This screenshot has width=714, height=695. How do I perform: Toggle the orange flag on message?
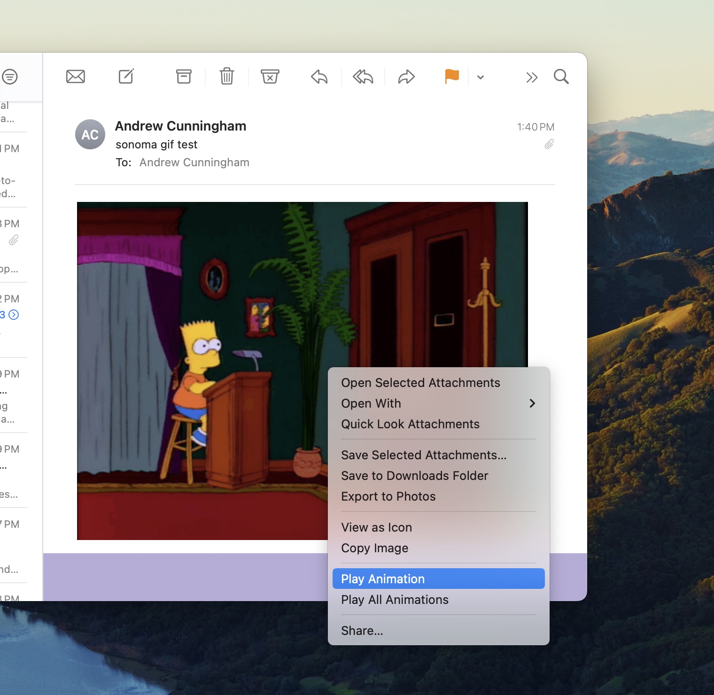tap(451, 76)
